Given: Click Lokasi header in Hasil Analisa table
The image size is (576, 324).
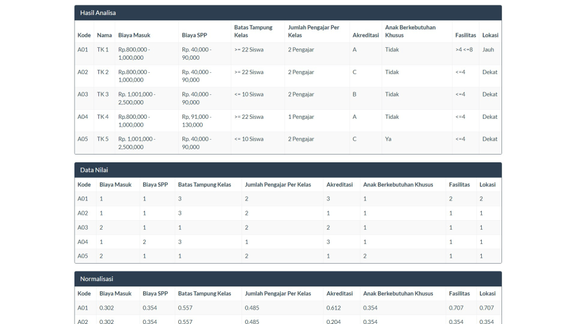Looking at the screenshot, I should pyautogui.click(x=490, y=35).
